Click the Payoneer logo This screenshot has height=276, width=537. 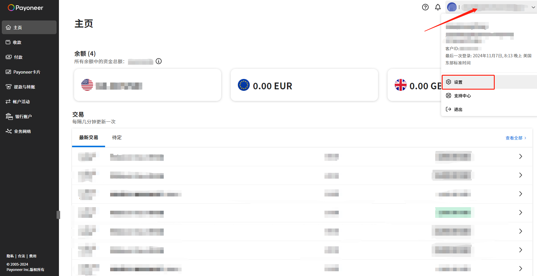[x=26, y=8]
